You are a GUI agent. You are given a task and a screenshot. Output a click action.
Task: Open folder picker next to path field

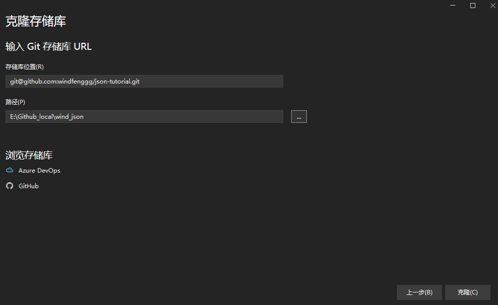pyautogui.click(x=299, y=116)
